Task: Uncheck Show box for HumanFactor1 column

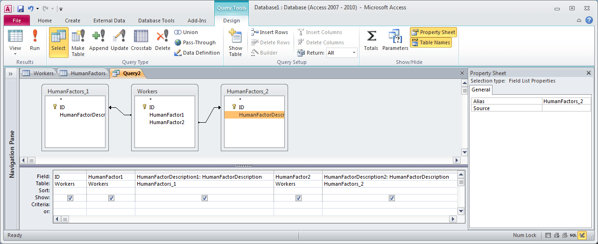Action: (x=111, y=198)
